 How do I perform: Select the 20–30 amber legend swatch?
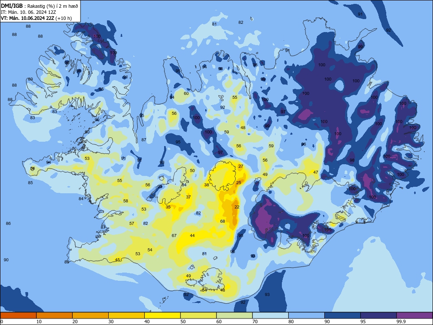click(x=90, y=315)
